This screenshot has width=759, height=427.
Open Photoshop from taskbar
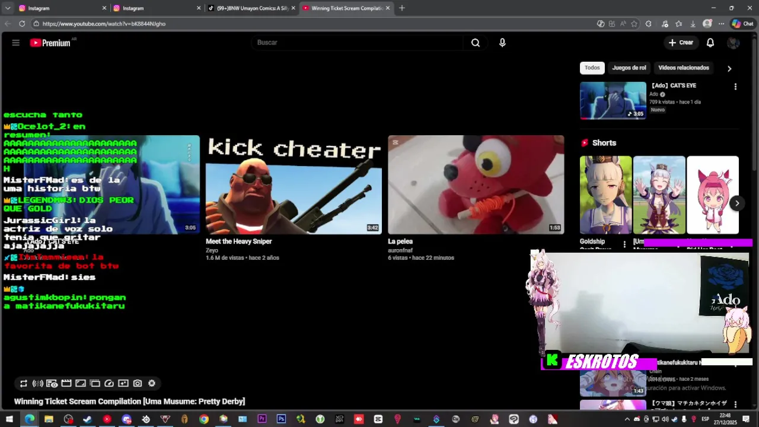pyautogui.click(x=281, y=419)
